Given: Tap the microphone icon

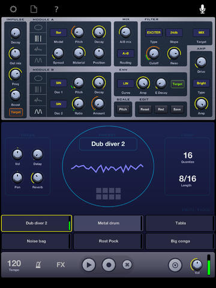Looking at the screenshot, I should (202, 9).
